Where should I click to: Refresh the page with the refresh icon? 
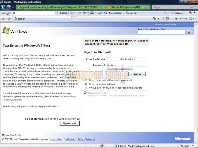click(143, 7)
